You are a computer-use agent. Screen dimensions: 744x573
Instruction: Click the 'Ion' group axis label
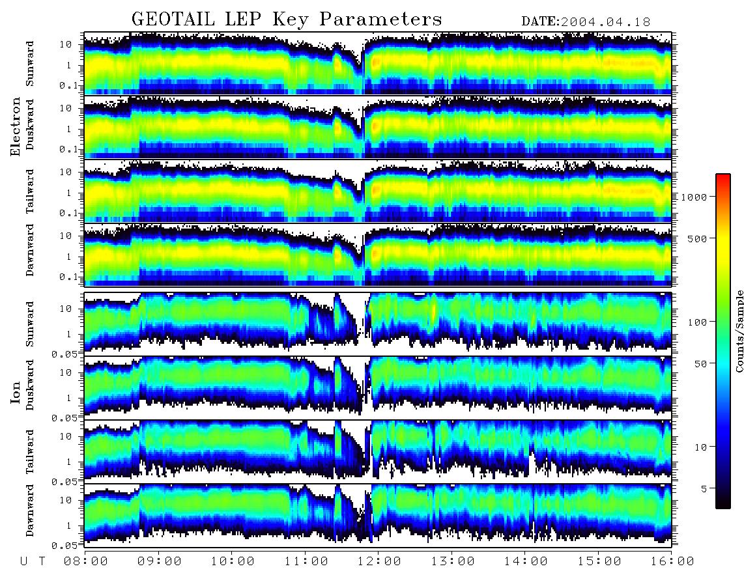click(x=16, y=392)
